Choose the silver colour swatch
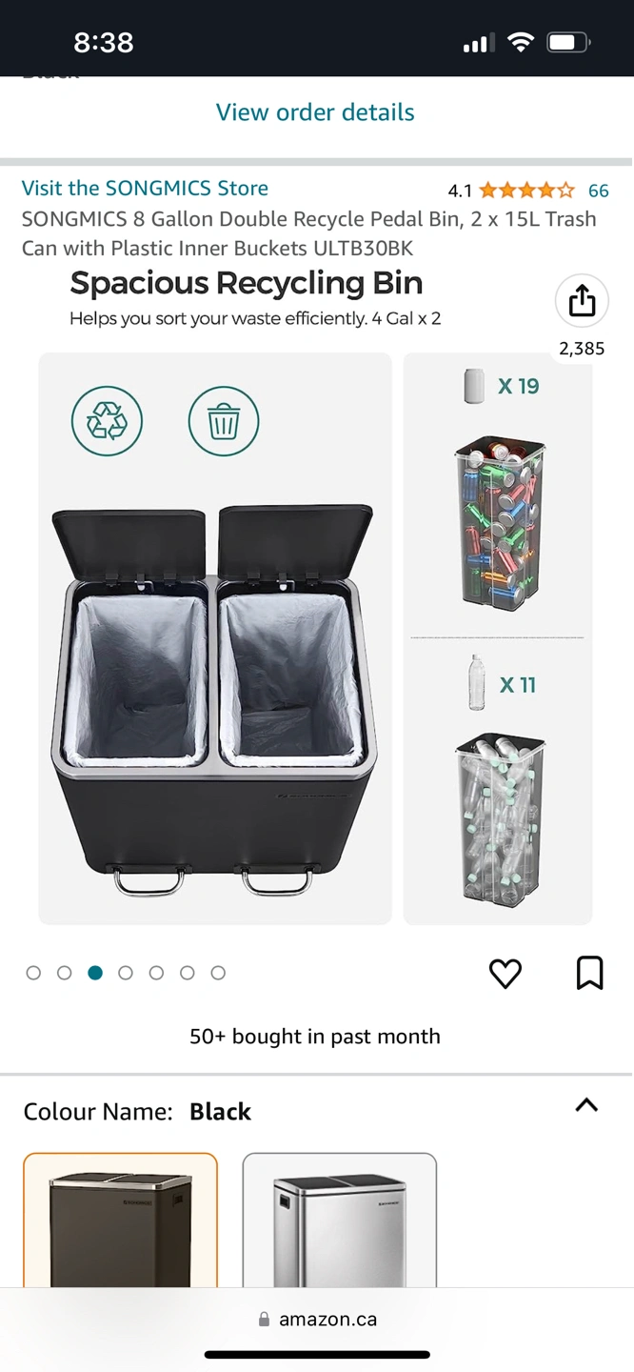The image size is (634, 1372). click(x=340, y=1220)
